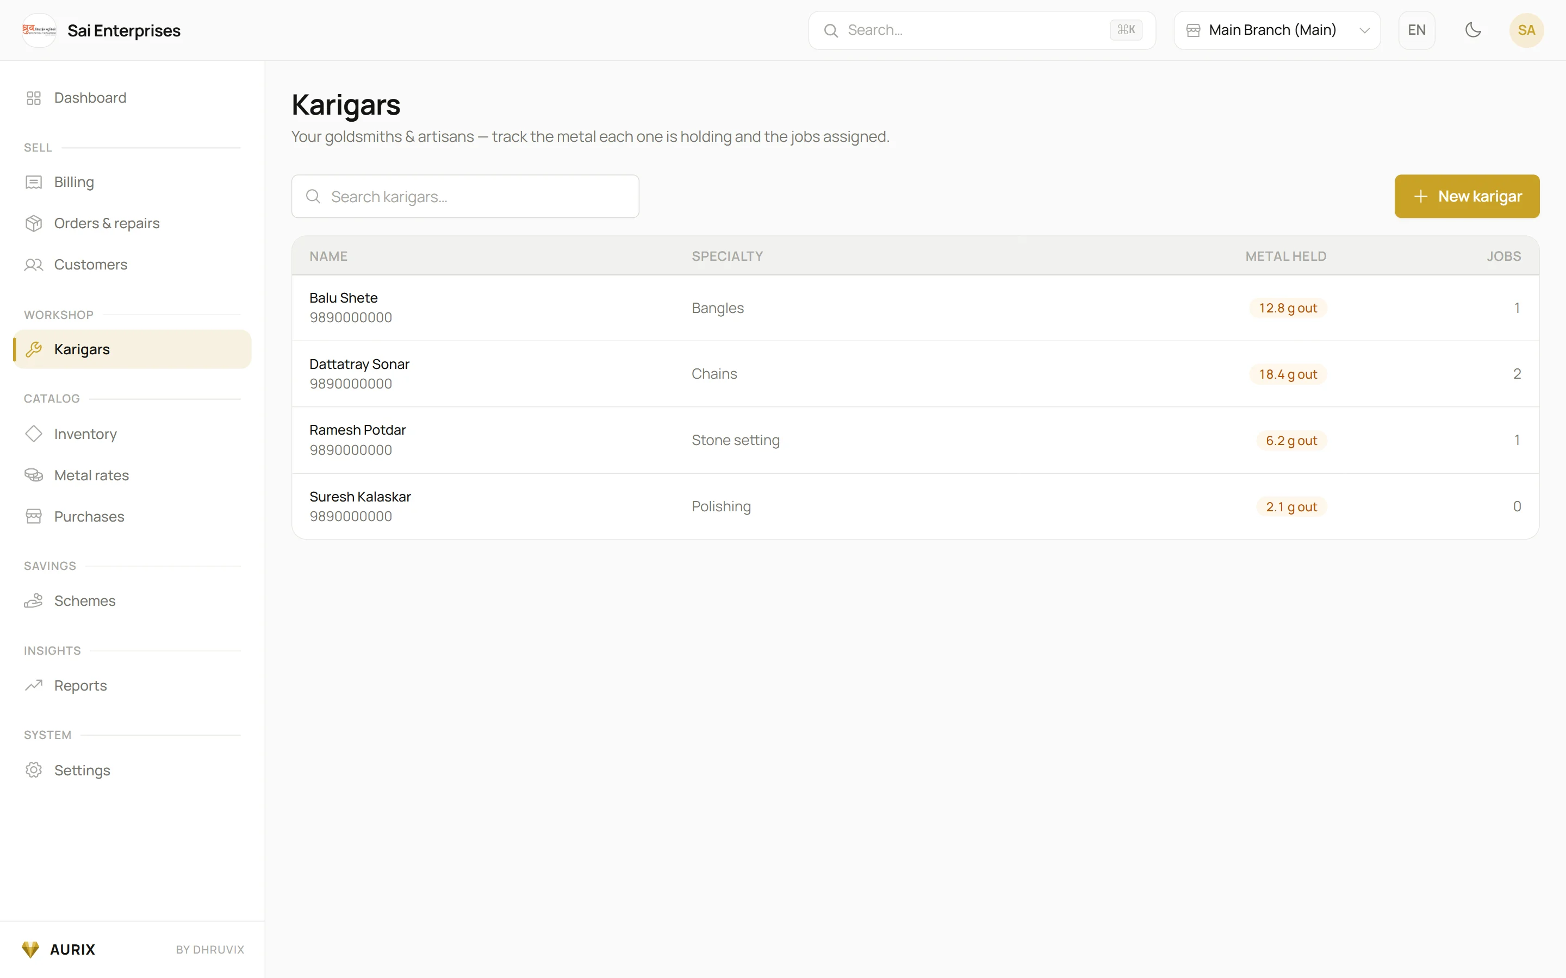Click the 2.1 g out badge
This screenshot has height=978, width=1566.
(1291, 506)
